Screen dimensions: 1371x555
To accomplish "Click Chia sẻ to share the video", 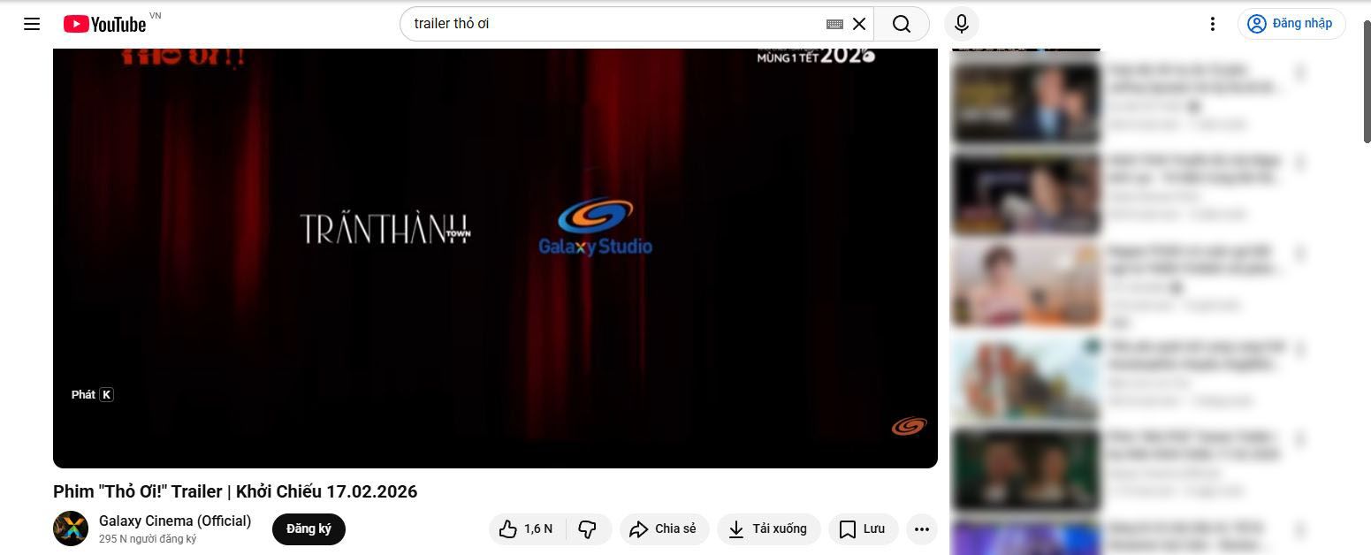I will click(x=664, y=528).
